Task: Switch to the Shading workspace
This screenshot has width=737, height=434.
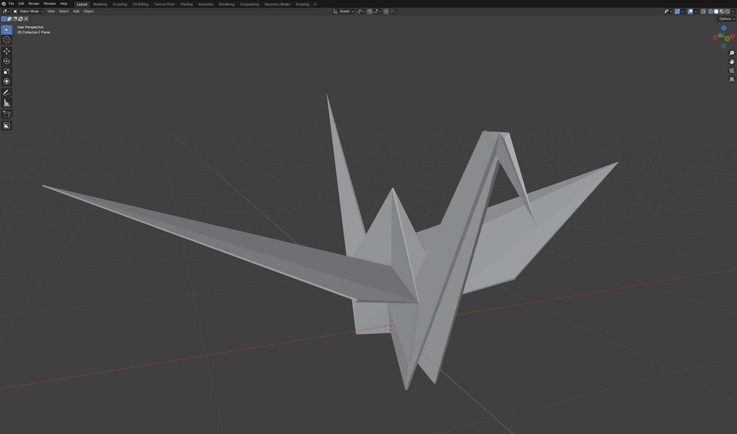Action: (186, 4)
